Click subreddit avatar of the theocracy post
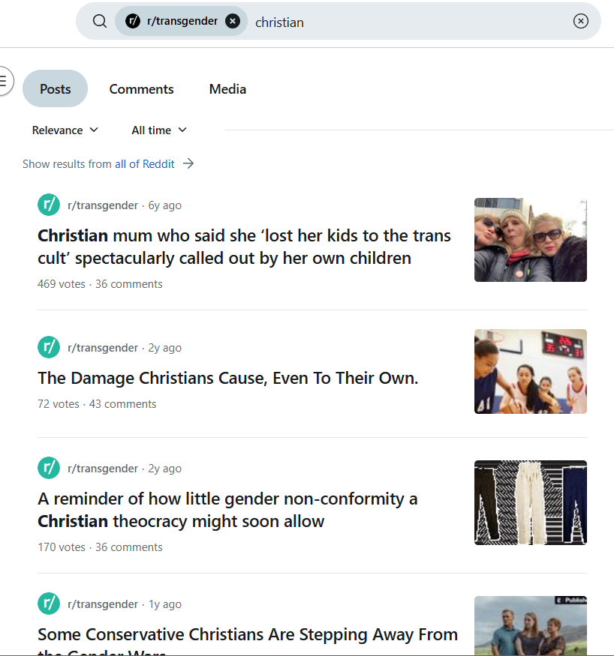This screenshot has width=614, height=656. coord(49,468)
